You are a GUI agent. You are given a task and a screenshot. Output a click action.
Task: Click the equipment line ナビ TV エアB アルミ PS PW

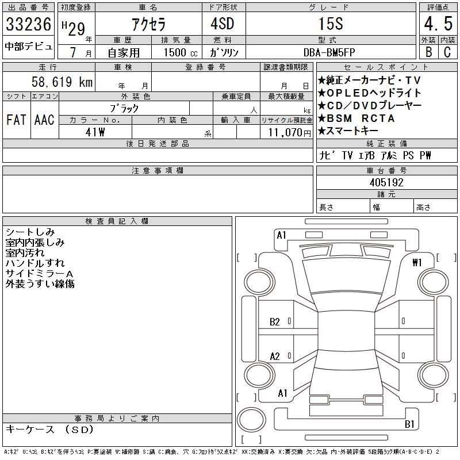(375, 155)
